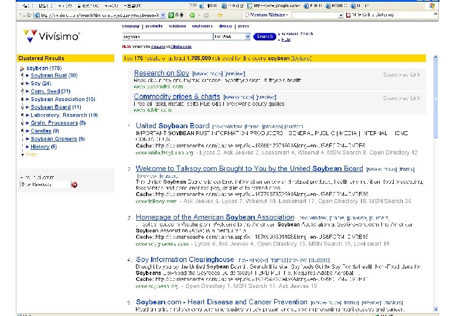
Task: Open the solutions menu item
Action: pos(177,26)
